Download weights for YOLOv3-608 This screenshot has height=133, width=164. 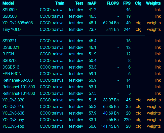click(154, 113)
